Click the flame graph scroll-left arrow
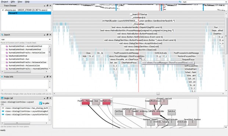 click(54, 94)
